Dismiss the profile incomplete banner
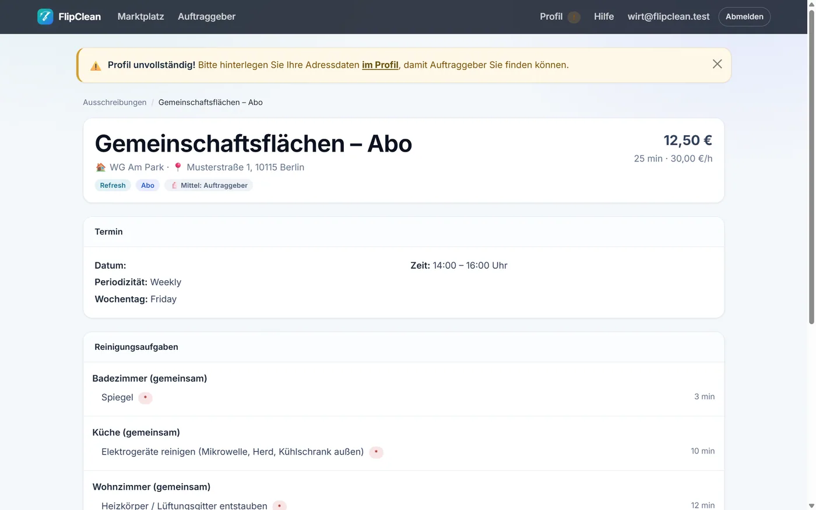This screenshot has height=510, width=816. click(x=717, y=64)
